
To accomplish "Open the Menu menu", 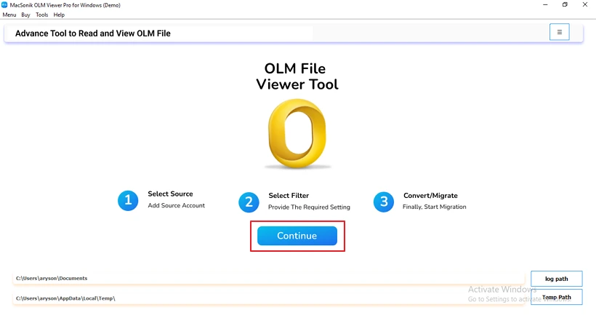I will tap(9, 15).
